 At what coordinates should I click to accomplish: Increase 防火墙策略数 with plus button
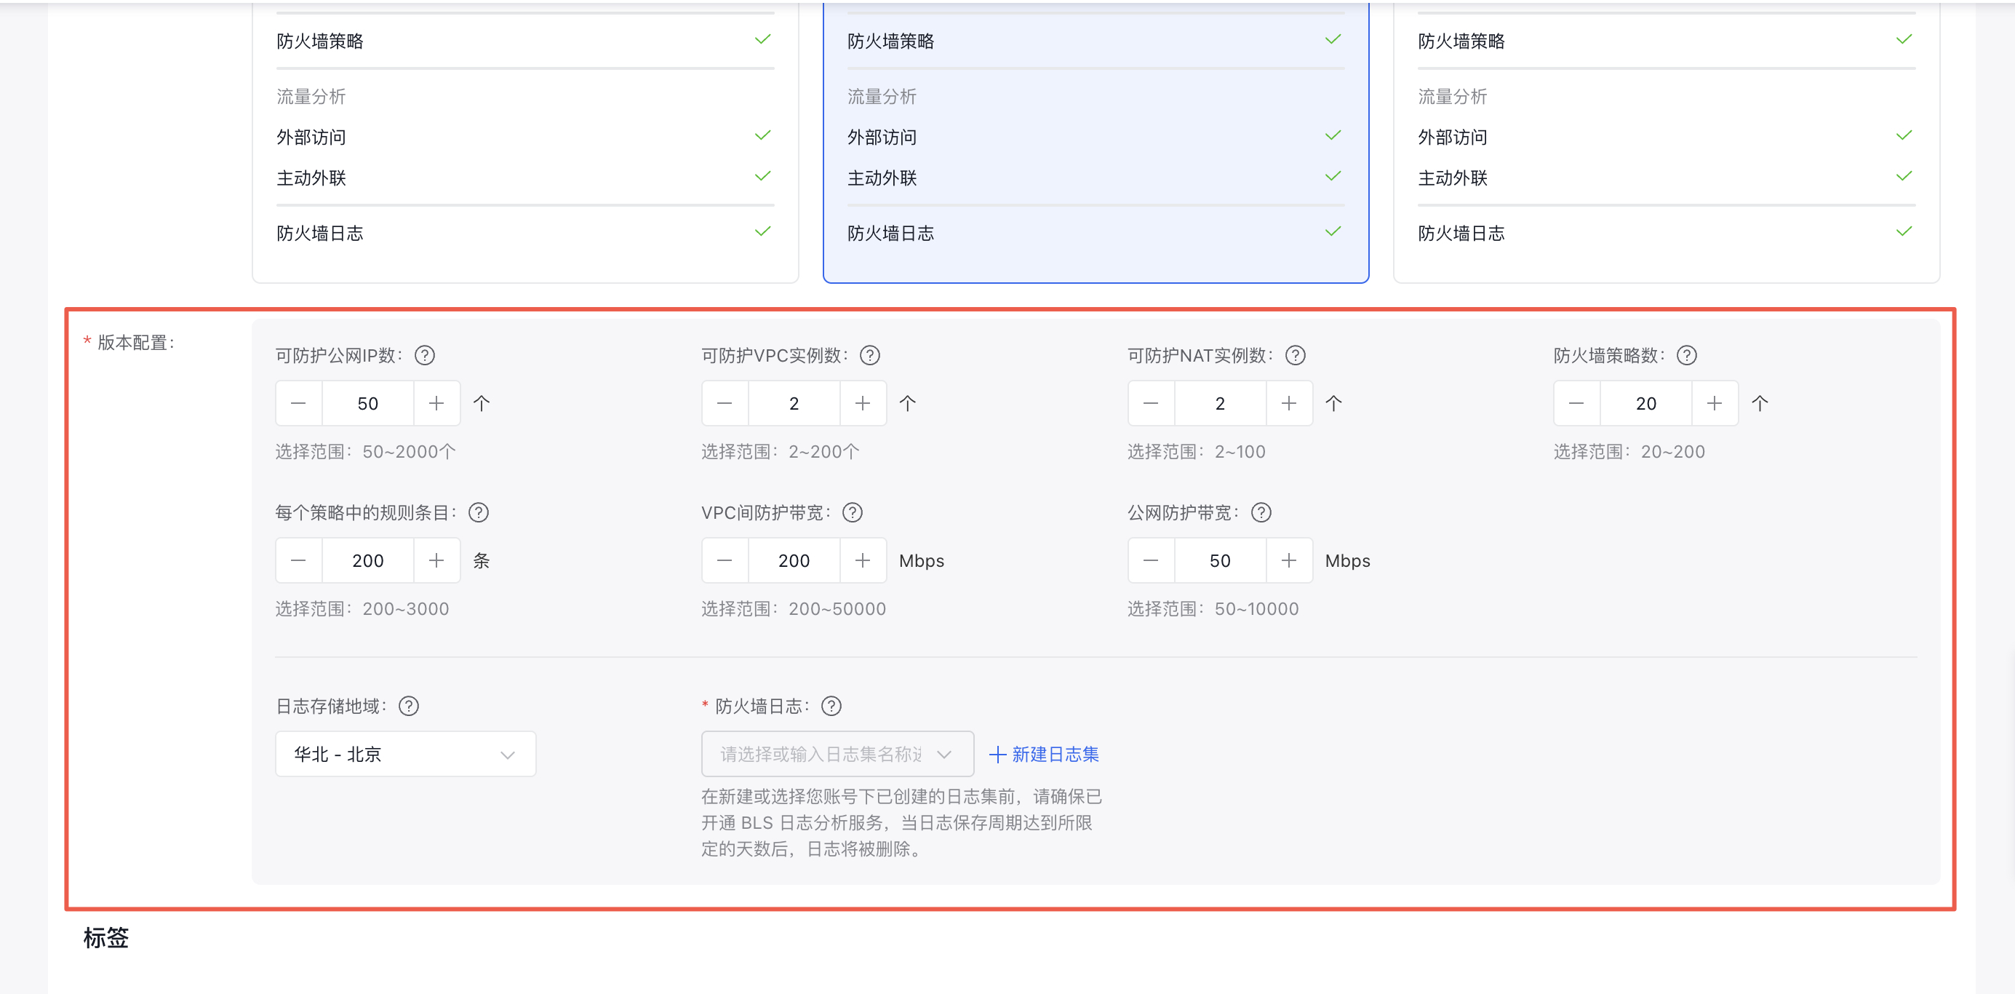pyautogui.click(x=1714, y=403)
